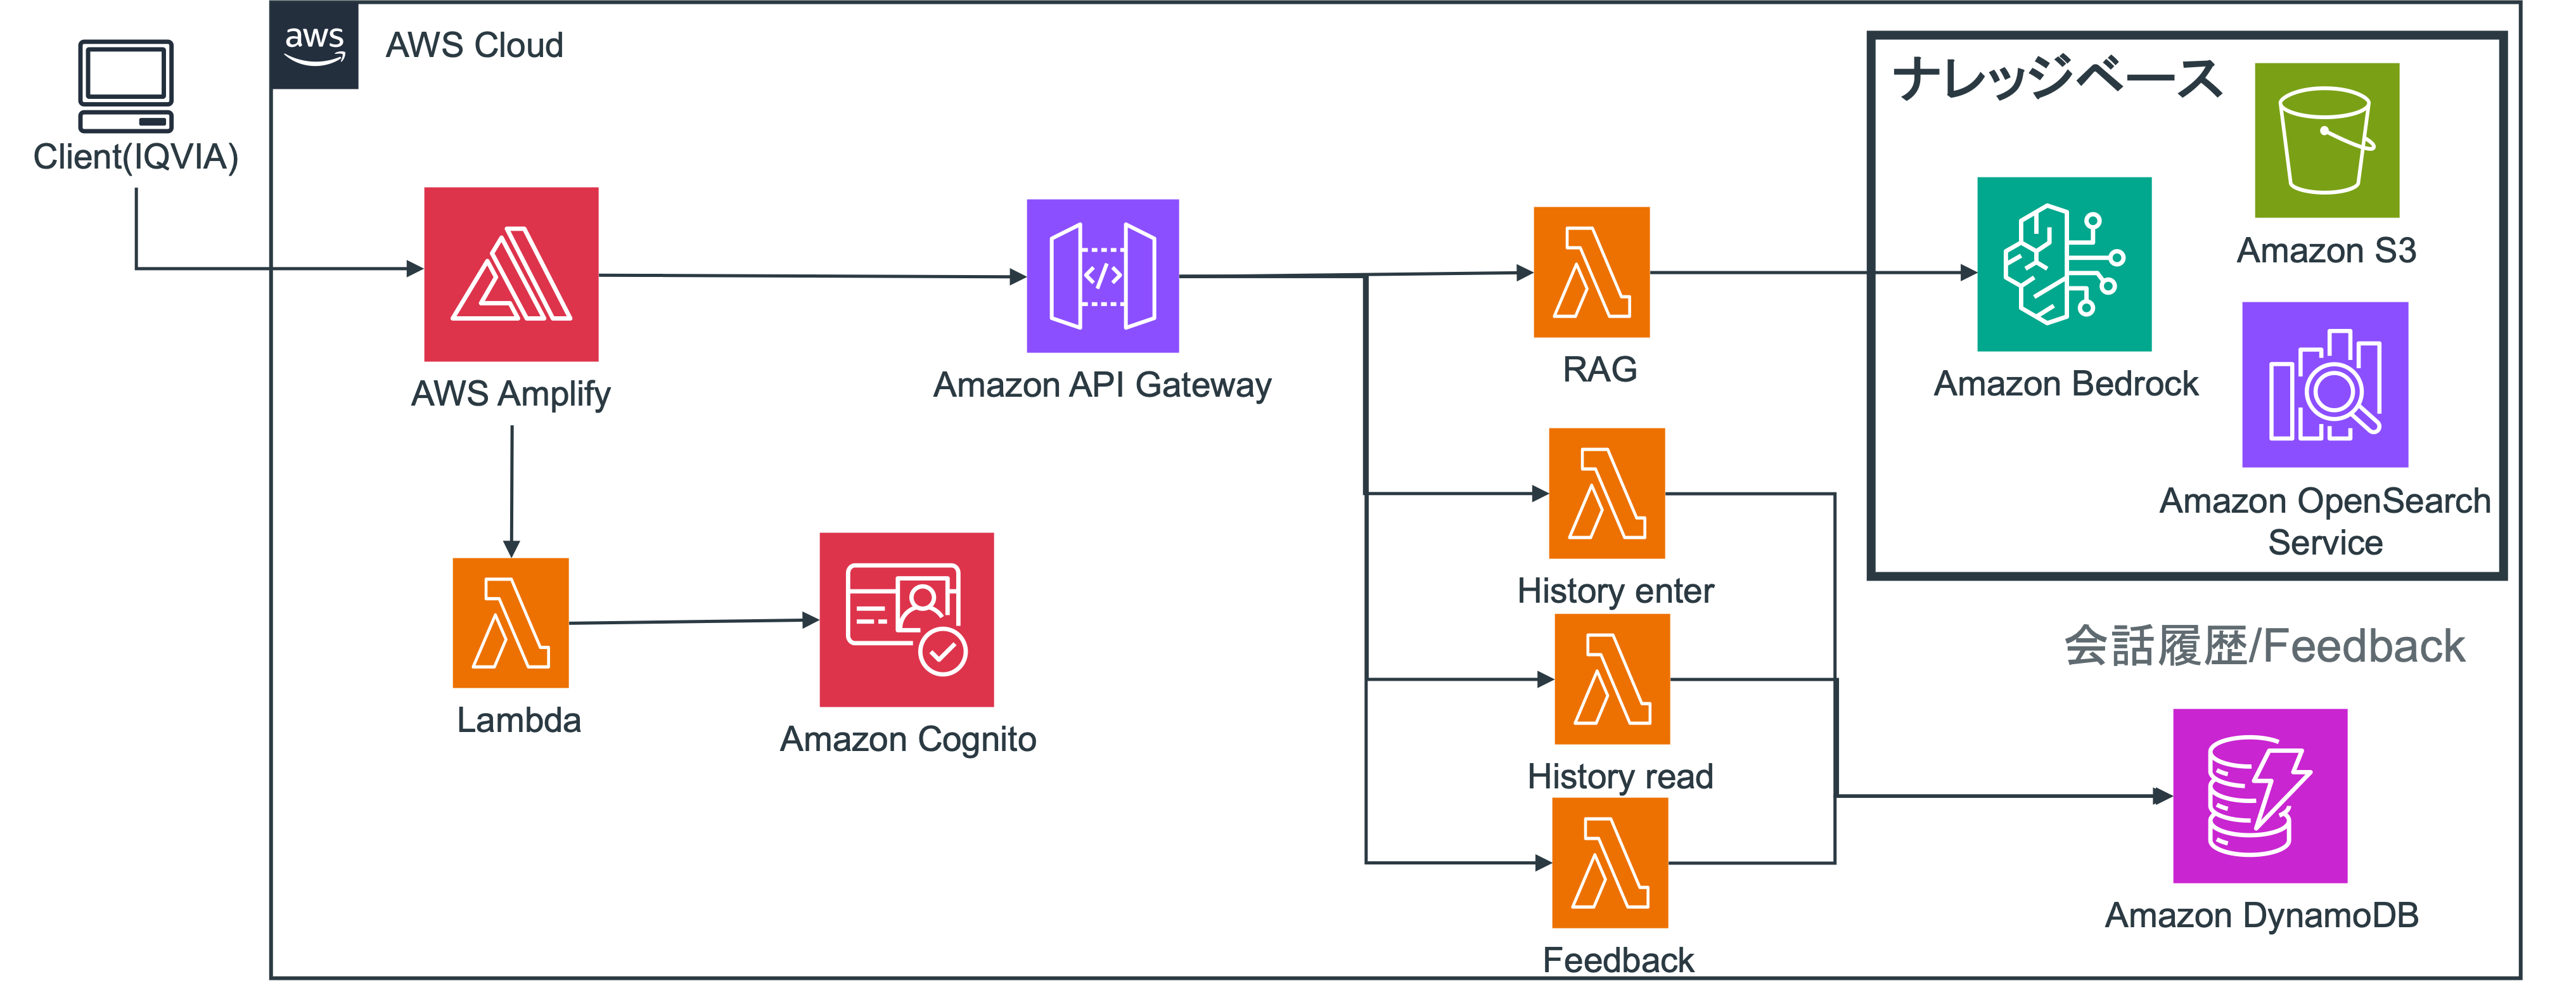Select the AWS Cloud label text

coord(474,46)
